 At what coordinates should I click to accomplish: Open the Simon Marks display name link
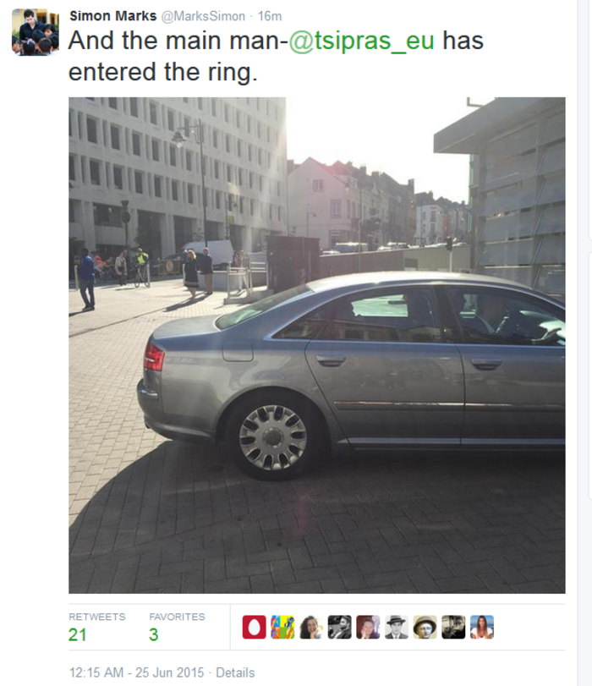tap(112, 16)
